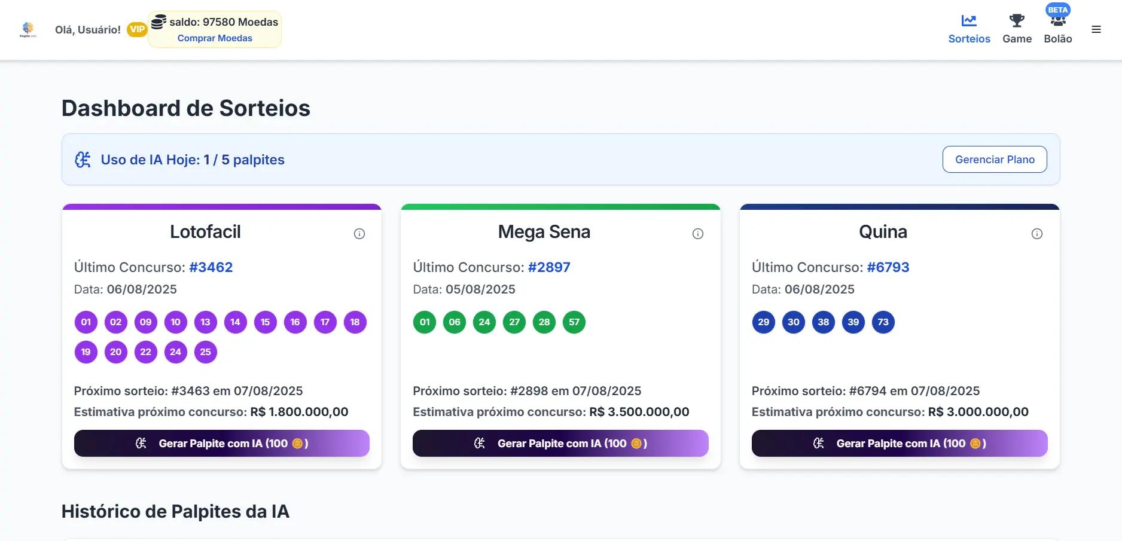Open the hamburger menu
The height and width of the screenshot is (541, 1122).
pos(1097,29)
